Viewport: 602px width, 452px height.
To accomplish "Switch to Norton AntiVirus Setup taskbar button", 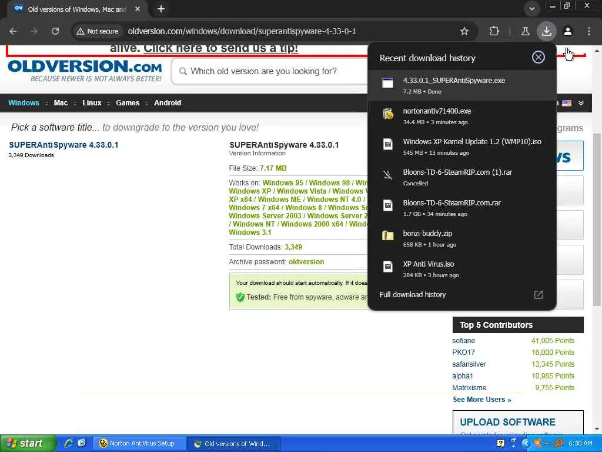I will tap(140, 443).
